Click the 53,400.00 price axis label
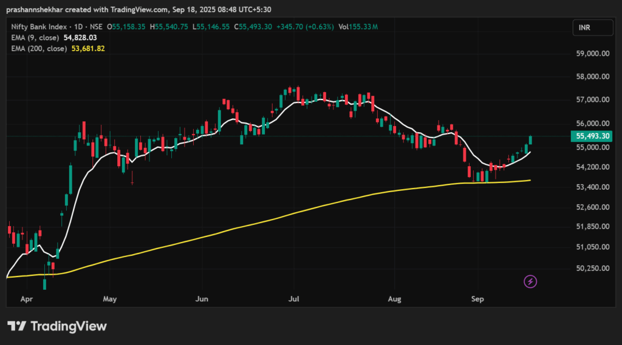Viewport: 622px width, 345px height. tap(593, 187)
